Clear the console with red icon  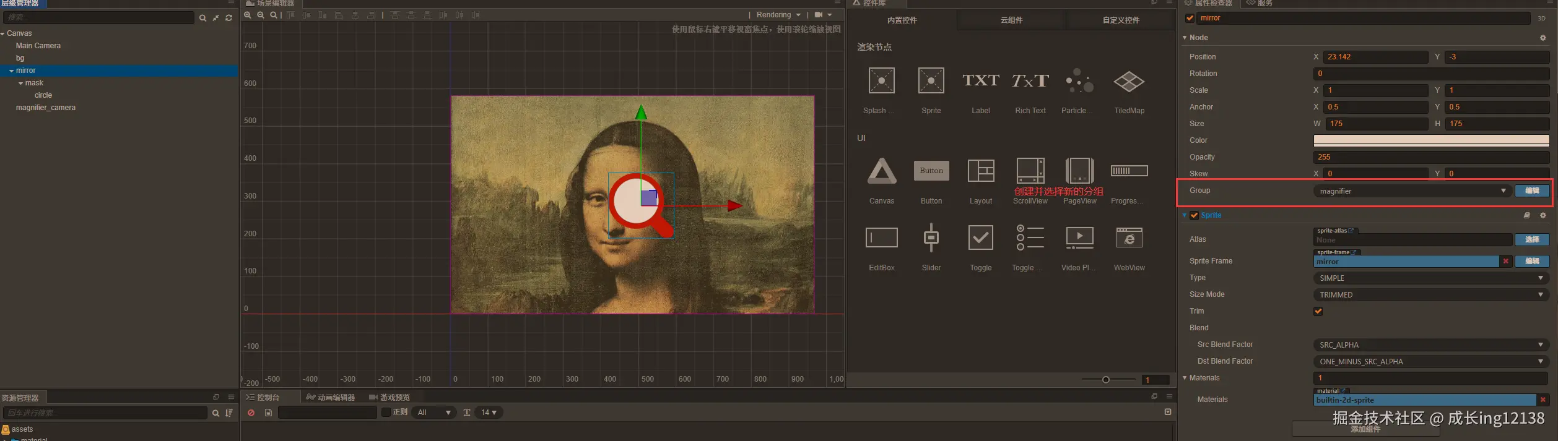251,413
